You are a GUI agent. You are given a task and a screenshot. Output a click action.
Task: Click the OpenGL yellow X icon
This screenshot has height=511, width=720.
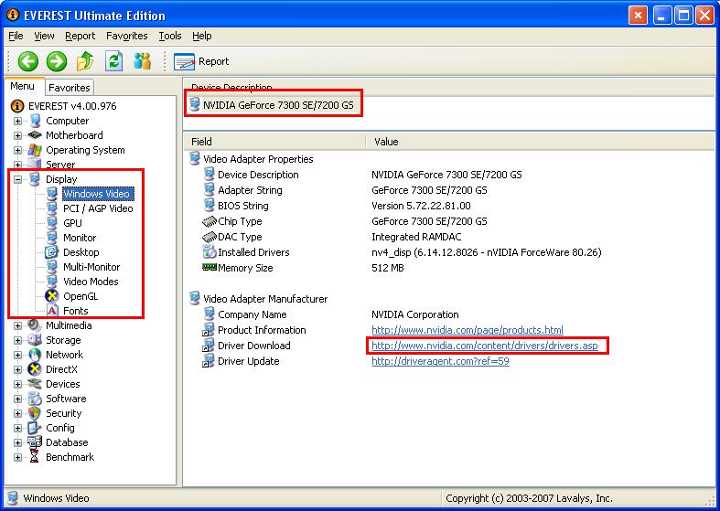52,296
